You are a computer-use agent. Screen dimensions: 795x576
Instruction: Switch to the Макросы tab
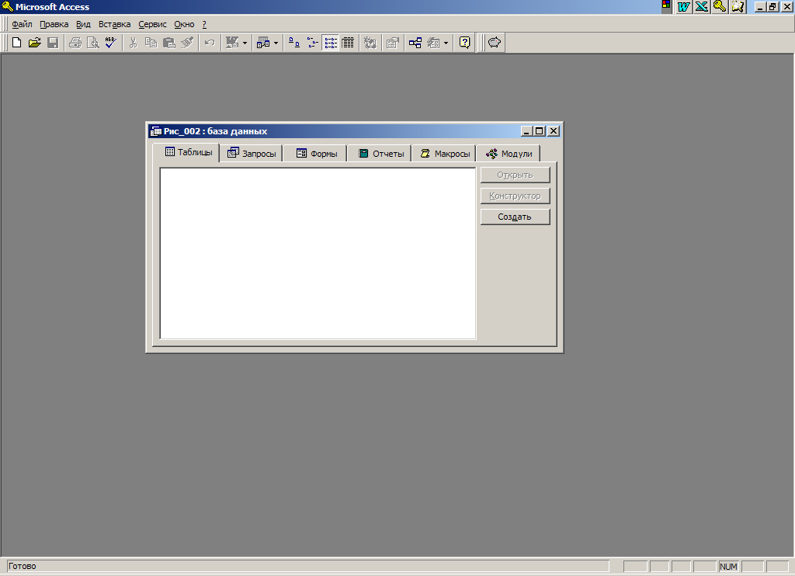click(444, 154)
